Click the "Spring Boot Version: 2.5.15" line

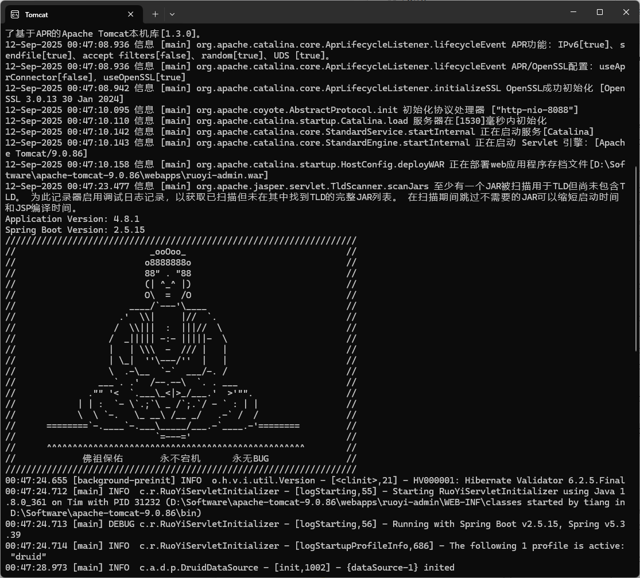click(75, 230)
